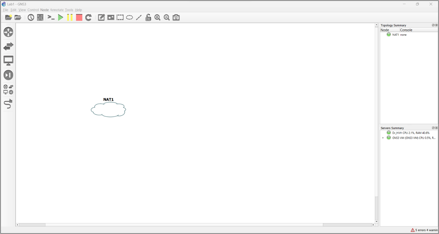
Task: Zoom out of the topology
Action: 167,17
